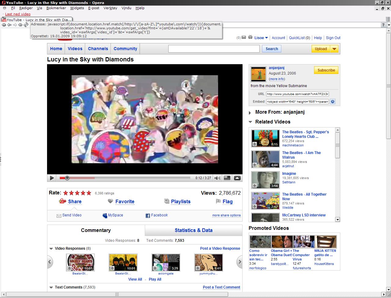This screenshot has width=391, height=298.
Task: Toggle widescreen player size icon
Action: click(x=227, y=178)
